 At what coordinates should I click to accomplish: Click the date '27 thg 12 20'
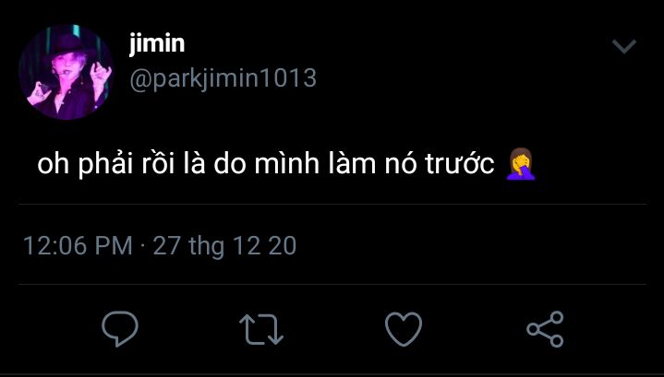[224, 246]
